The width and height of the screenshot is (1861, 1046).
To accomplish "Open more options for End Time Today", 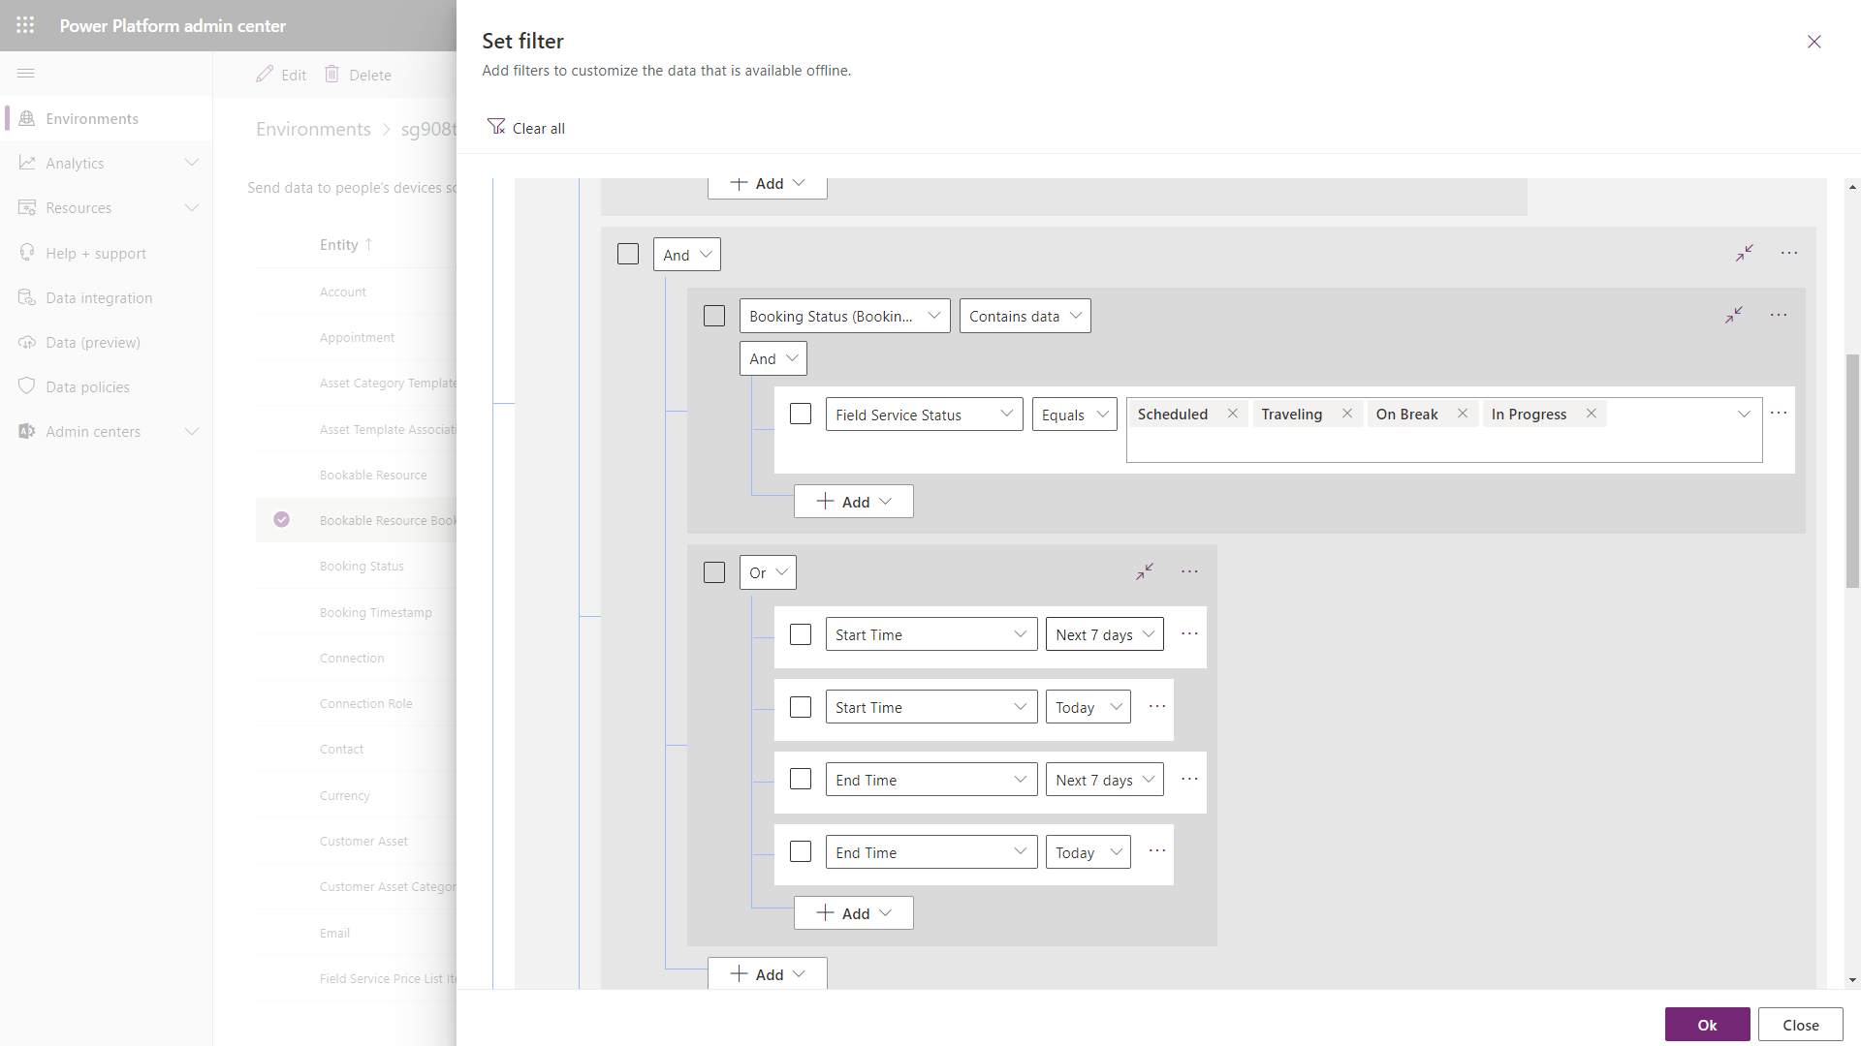I will pyautogui.click(x=1156, y=851).
